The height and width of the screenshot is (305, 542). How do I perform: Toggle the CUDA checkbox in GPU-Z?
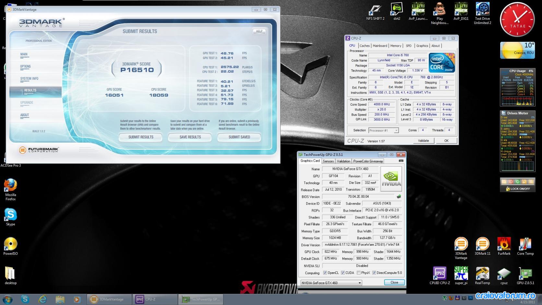343,273
